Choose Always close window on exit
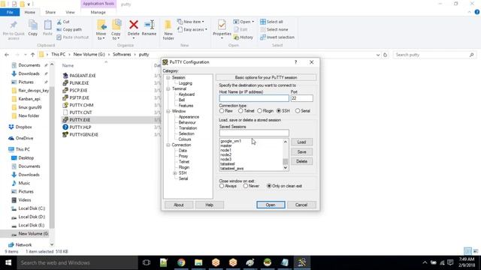The height and width of the screenshot is (270, 481). (222, 186)
